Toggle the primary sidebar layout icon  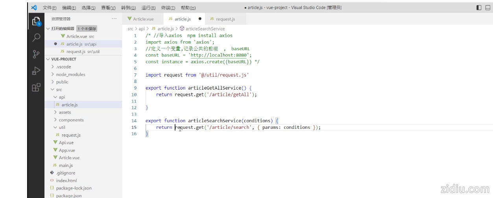click(479, 7)
